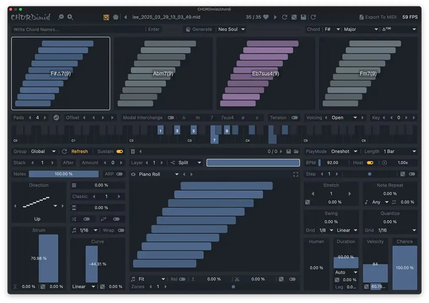Click the floppy disk save icon in top bar
The width and height of the screenshot is (429, 303).
click(x=303, y=17)
